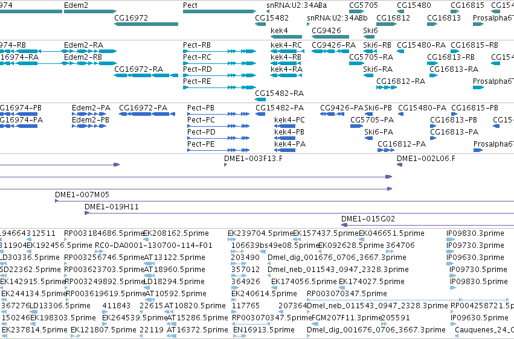Click Pect-RD transcript
The image size is (514, 339).
point(219,75)
